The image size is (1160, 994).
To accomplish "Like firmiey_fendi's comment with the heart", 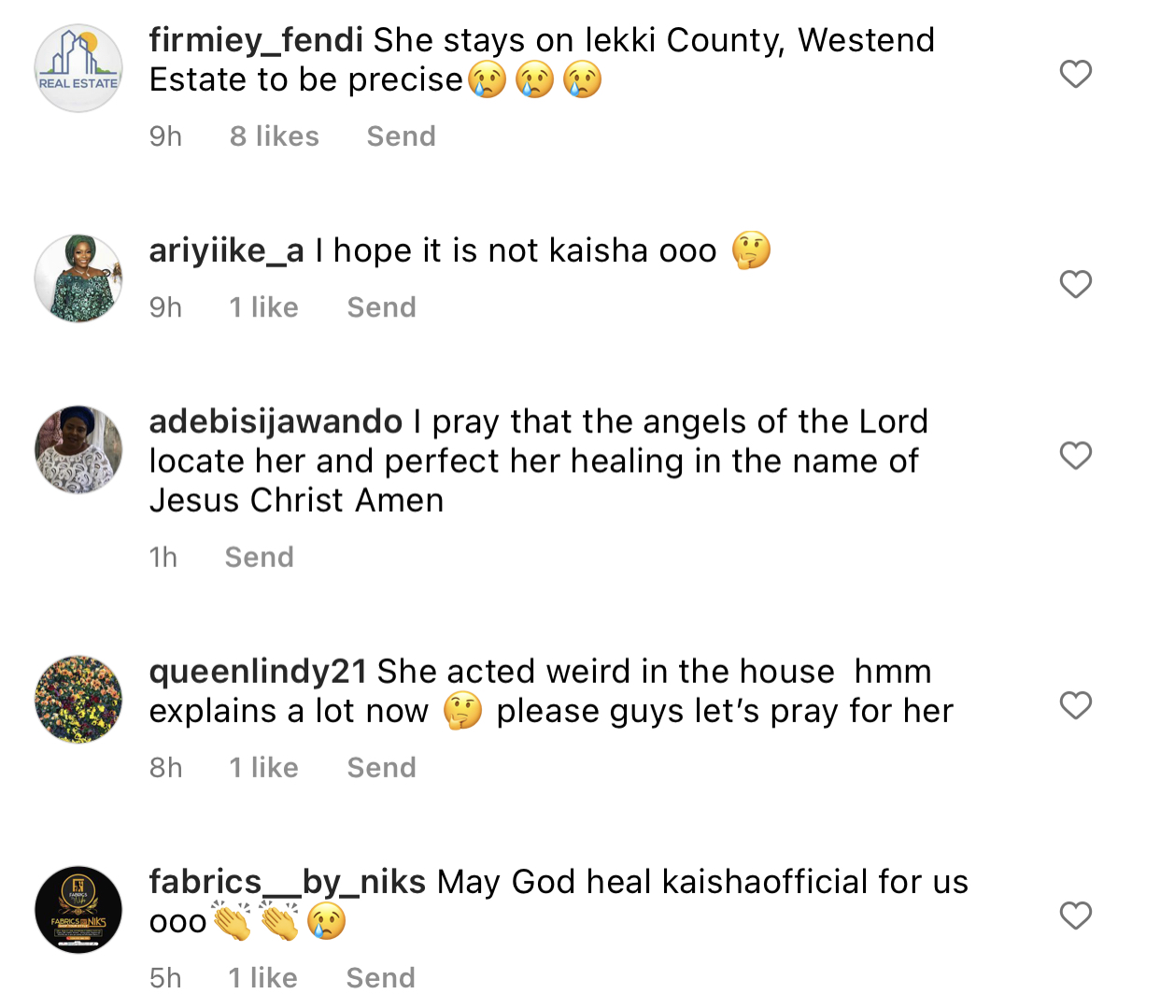I will point(1076,74).
